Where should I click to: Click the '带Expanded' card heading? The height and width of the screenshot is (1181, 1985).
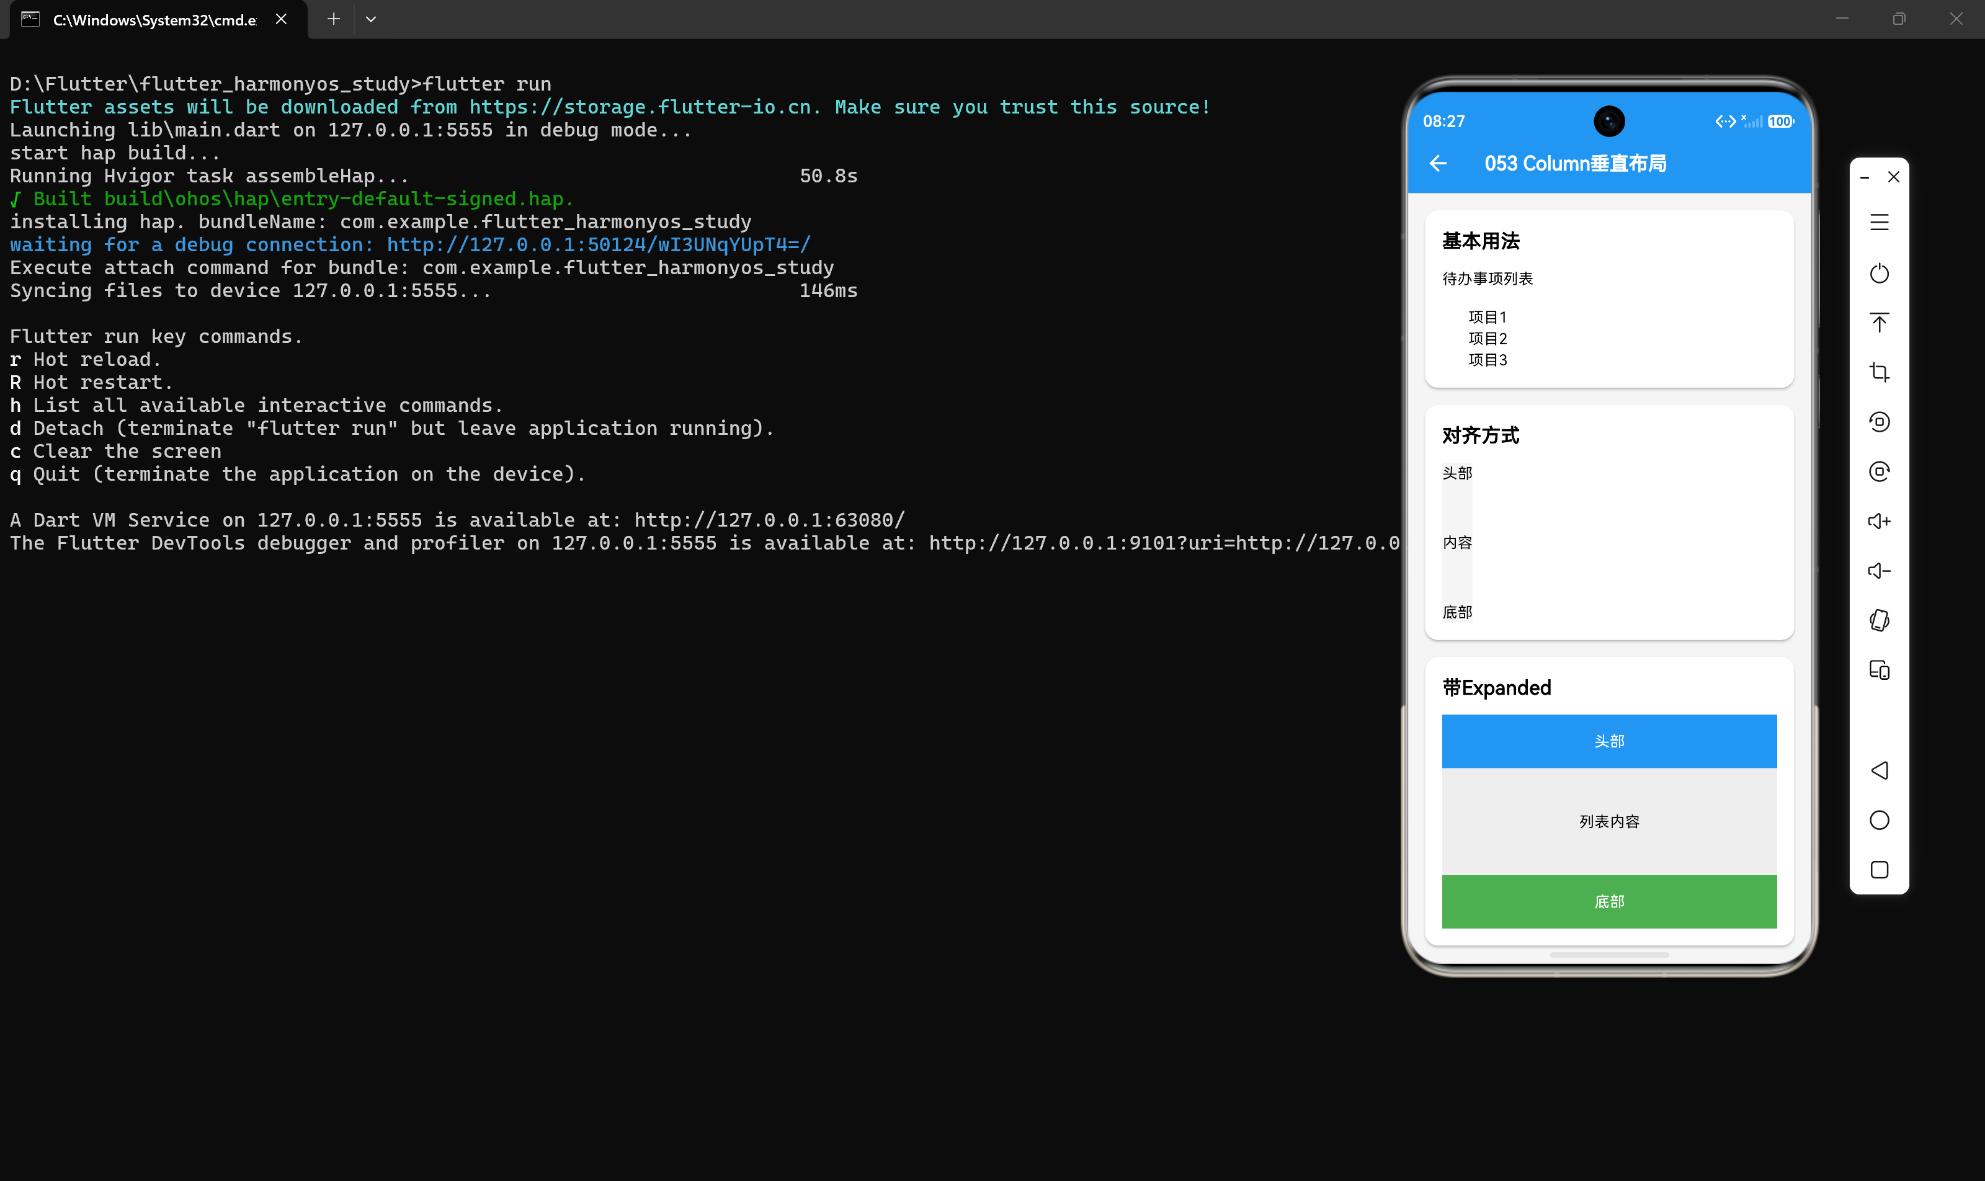1496,688
